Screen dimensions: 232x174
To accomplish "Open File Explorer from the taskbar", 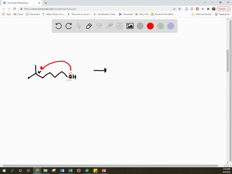I will (x=45, y=171).
